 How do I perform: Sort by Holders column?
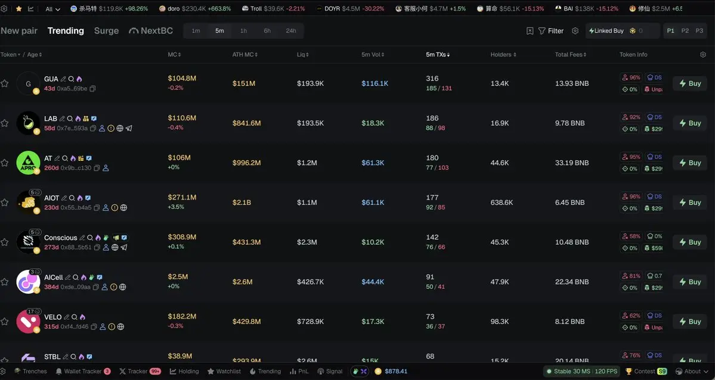503,54
